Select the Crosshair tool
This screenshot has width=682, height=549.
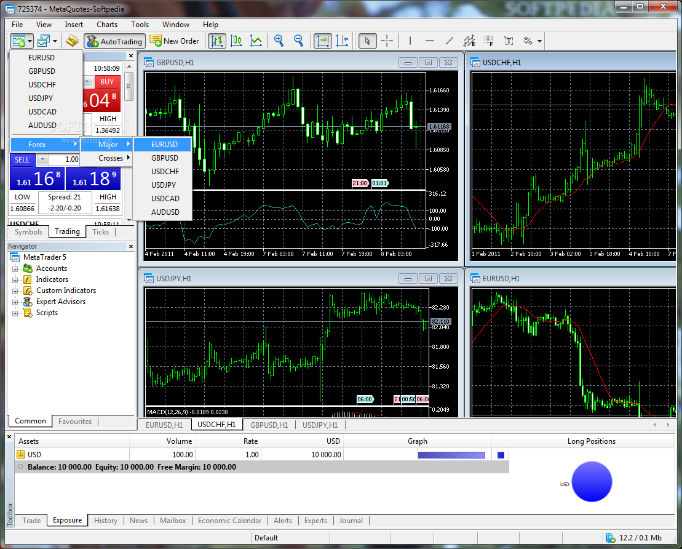point(387,41)
